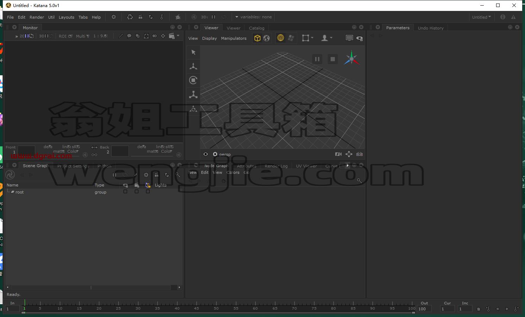Viewport: 525px width, 317px height.
Task: Click the info icon at top right
Action: coord(502,17)
